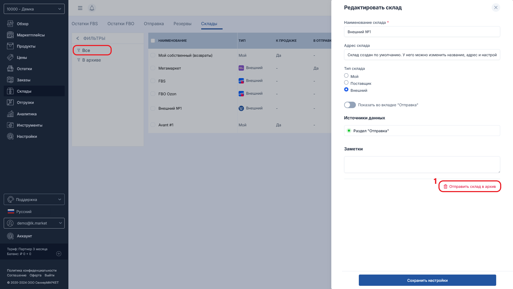Click the FBO Ozon row marketplace icon
The width and height of the screenshot is (513, 289).
[241, 94]
